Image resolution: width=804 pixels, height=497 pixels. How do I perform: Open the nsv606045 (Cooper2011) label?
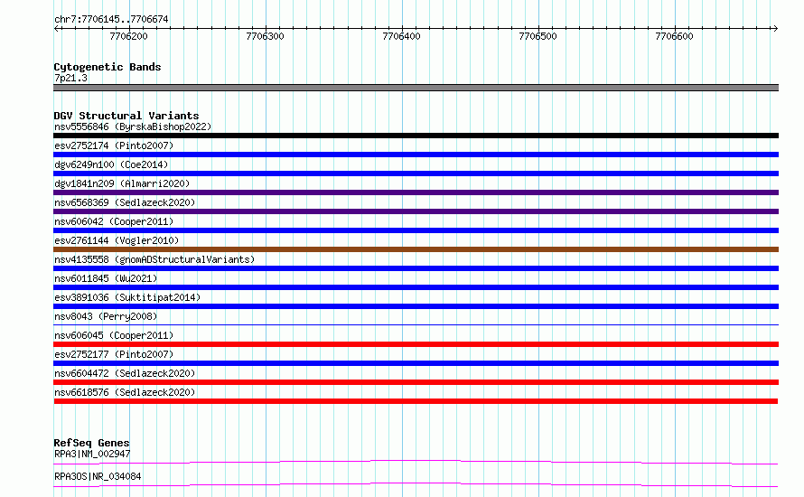click(114, 335)
